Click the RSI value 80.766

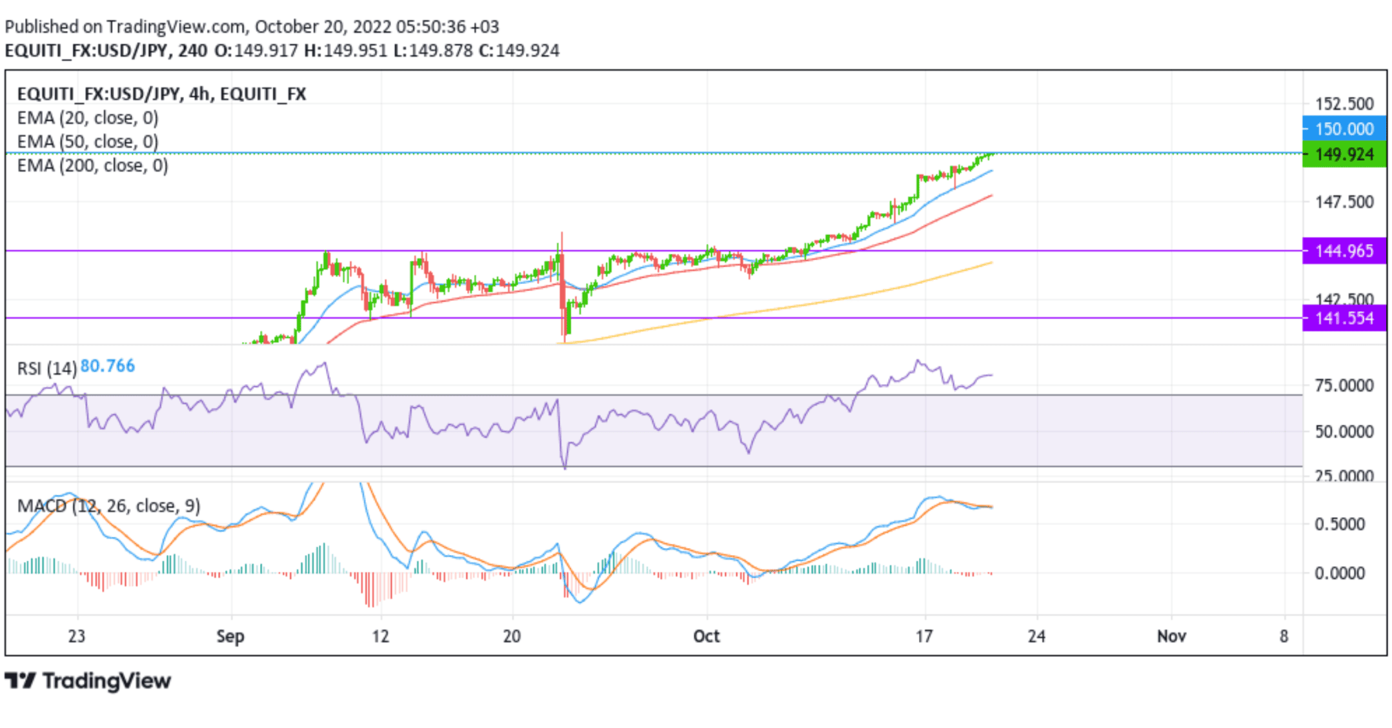pos(108,366)
